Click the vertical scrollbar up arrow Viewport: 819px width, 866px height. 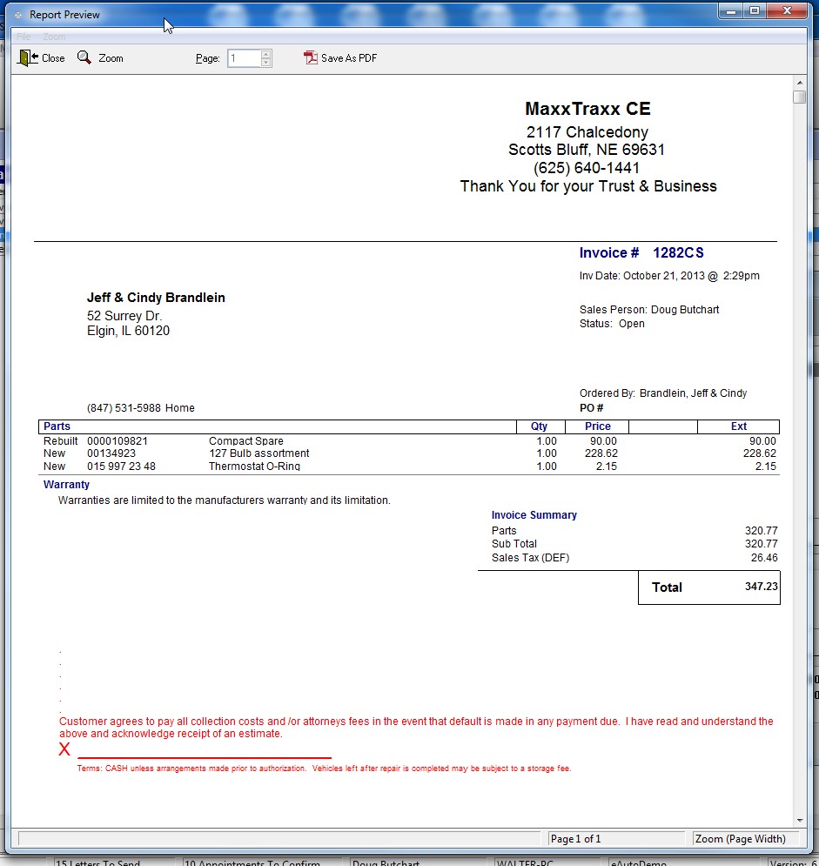(799, 83)
